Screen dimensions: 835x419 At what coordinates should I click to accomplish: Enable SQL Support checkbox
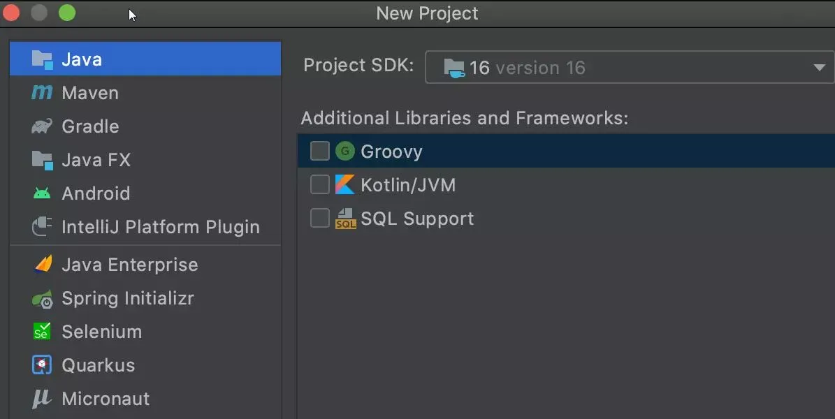point(319,217)
